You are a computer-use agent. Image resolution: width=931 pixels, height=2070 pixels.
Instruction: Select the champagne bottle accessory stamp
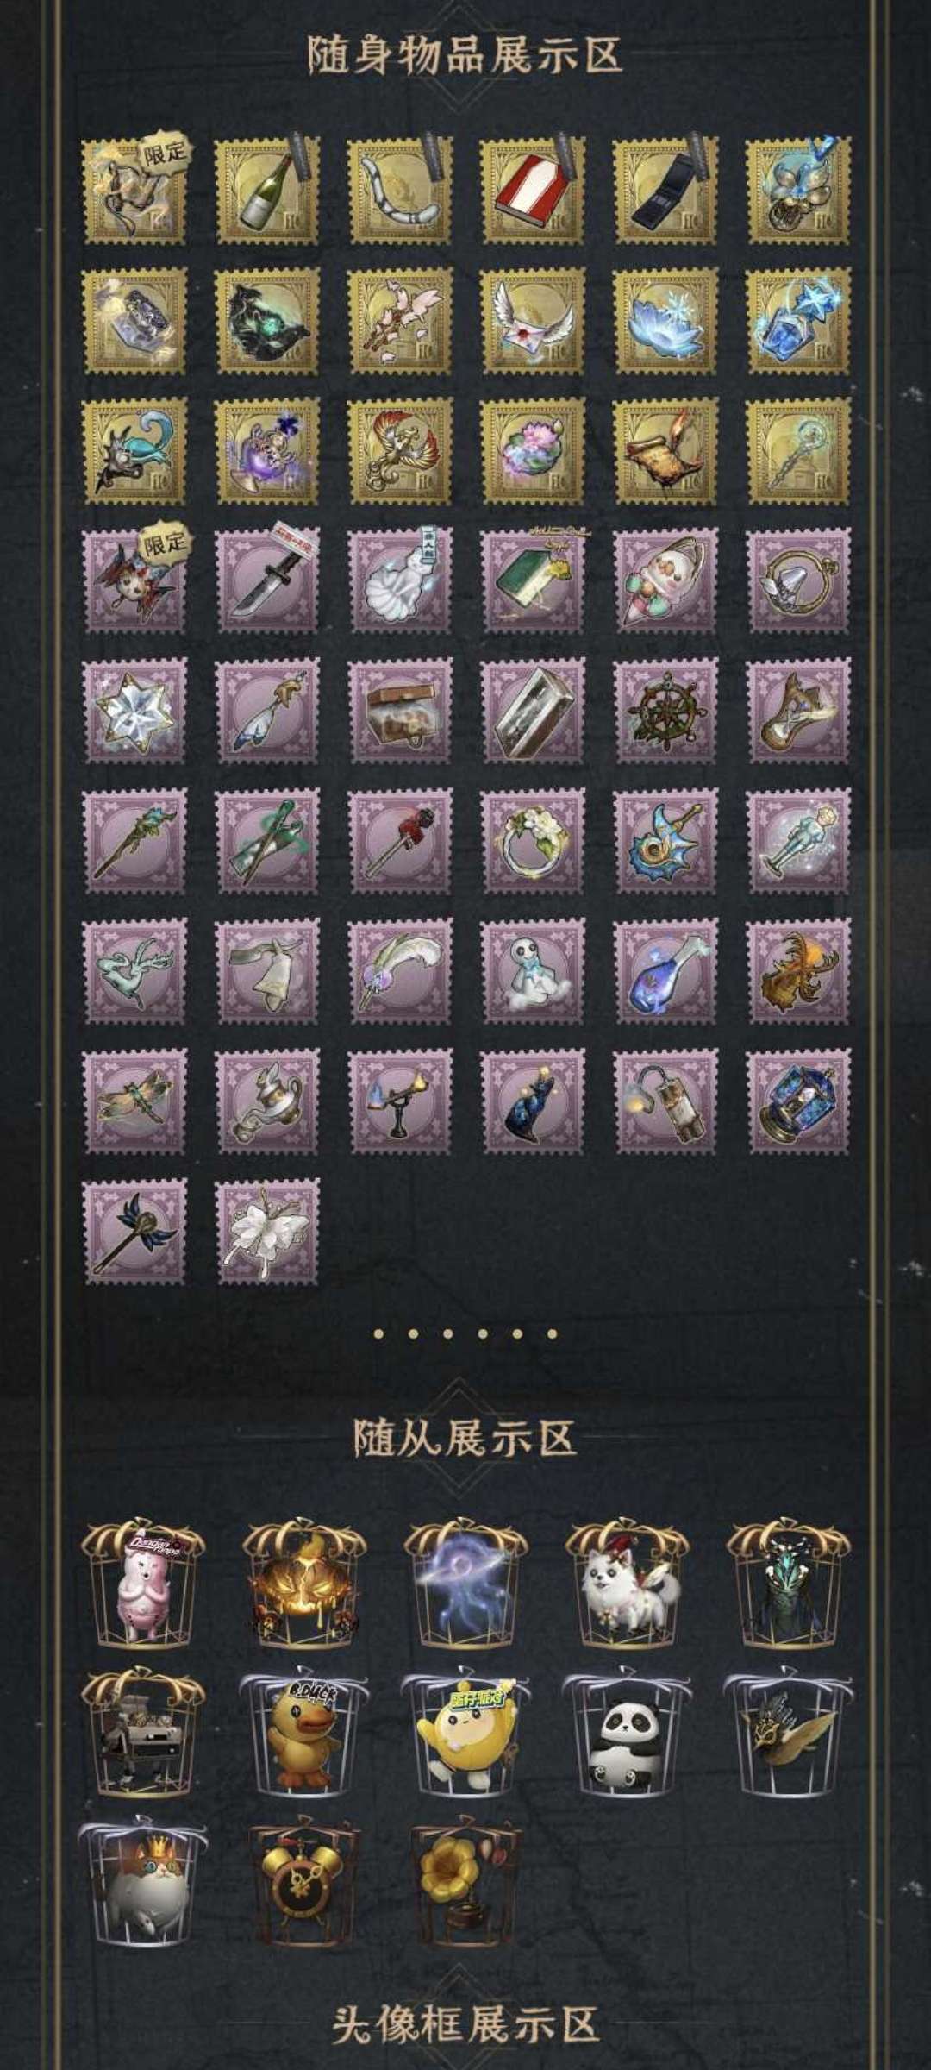[267, 191]
